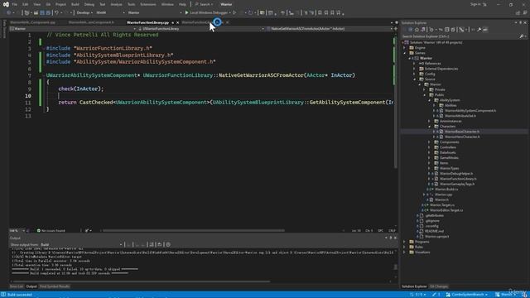The height and width of the screenshot is (298, 530).
Task: Collapse the Characters folder
Action: pyautogui.click(x=430, y=127)
